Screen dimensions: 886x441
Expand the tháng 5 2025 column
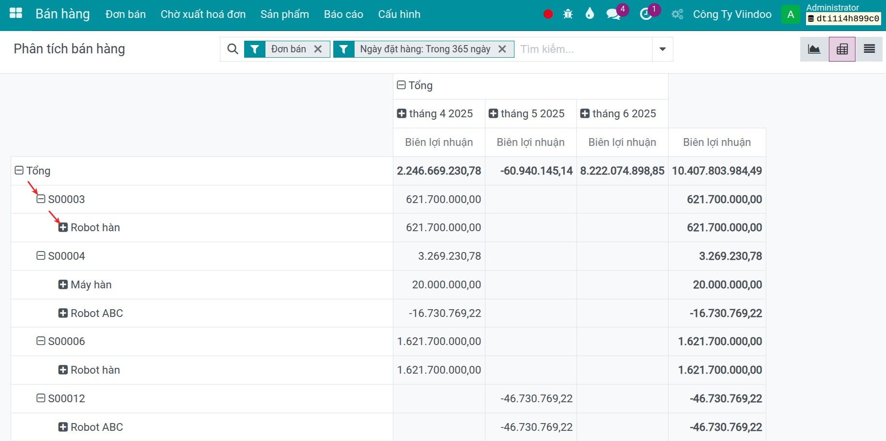[493, 113]
